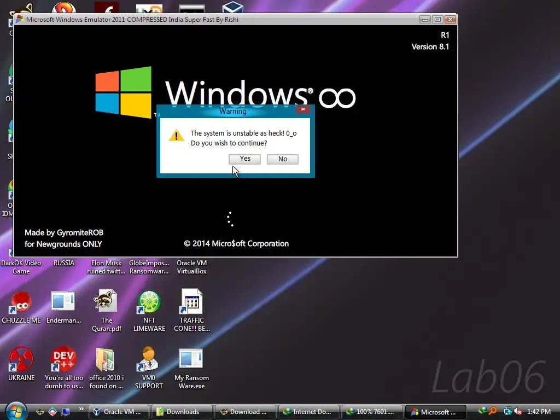This screenshot has height=420, width=560.
Task: Click the muted volume tray icon
Action: click(518, 411)
